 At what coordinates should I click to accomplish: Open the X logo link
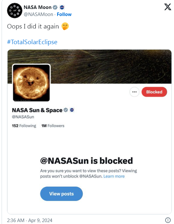tap(168, 7)
